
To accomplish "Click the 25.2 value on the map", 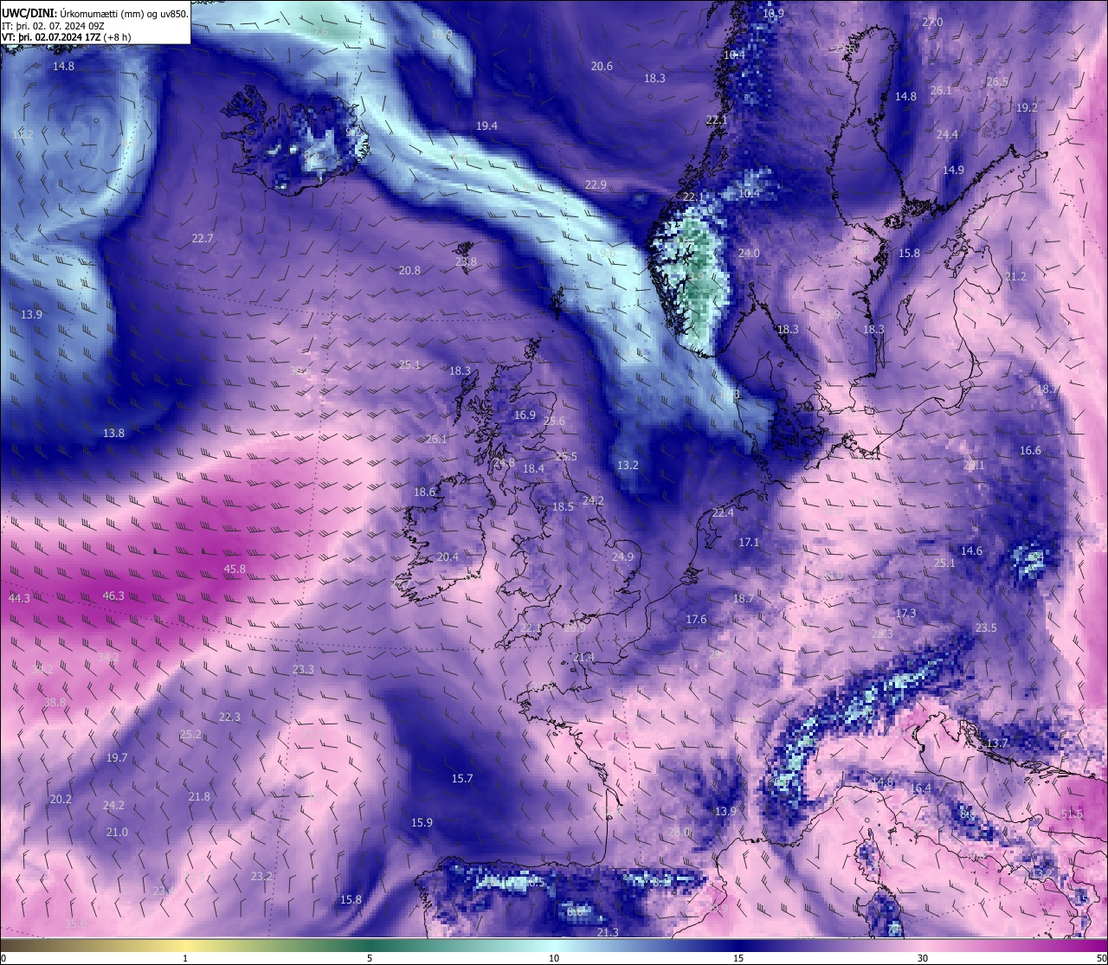I will [190, 734].
